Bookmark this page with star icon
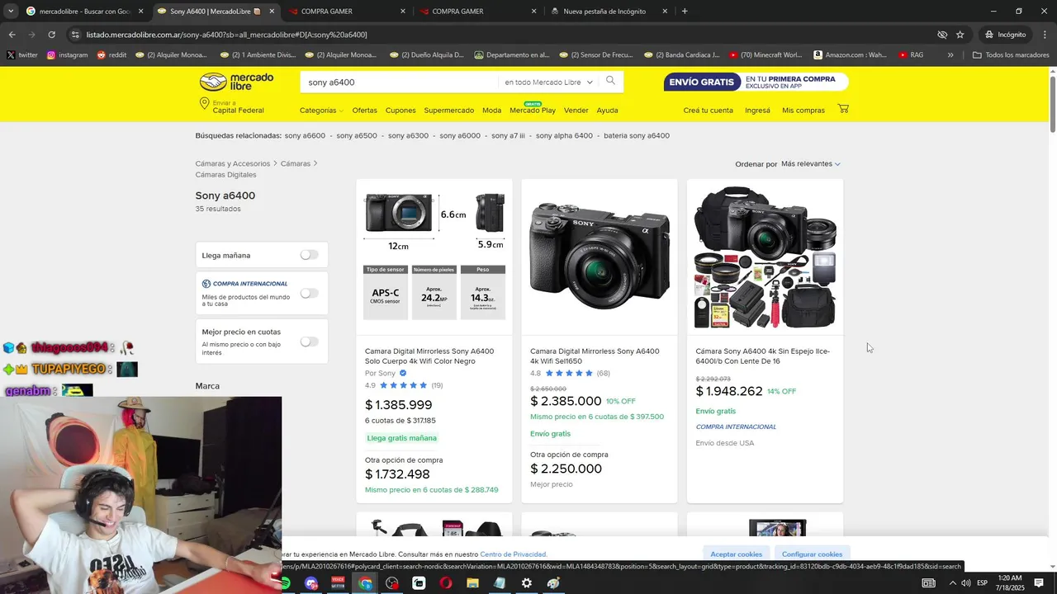1057x594 pixels. click(x=960, y=35)
